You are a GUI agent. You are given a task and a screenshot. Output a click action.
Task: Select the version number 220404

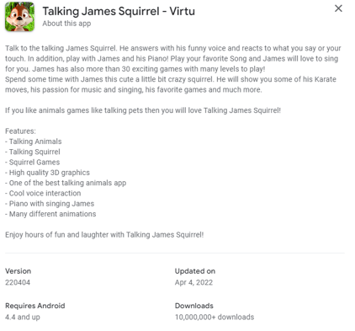[x=18, y=282]
